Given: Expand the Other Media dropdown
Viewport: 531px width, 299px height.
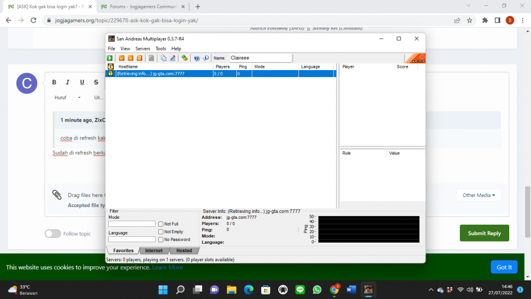Looking at the screenshot, I should [478, 195].
